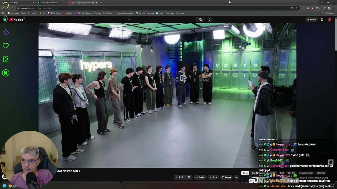Screen dimensions: 337x189
Task: Open tab search dropdown arrow
Action: [3, 3]
